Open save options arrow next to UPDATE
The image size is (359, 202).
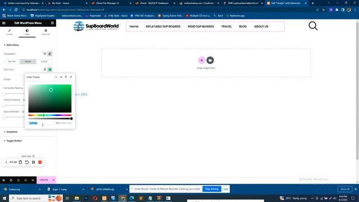coord(53,180)
